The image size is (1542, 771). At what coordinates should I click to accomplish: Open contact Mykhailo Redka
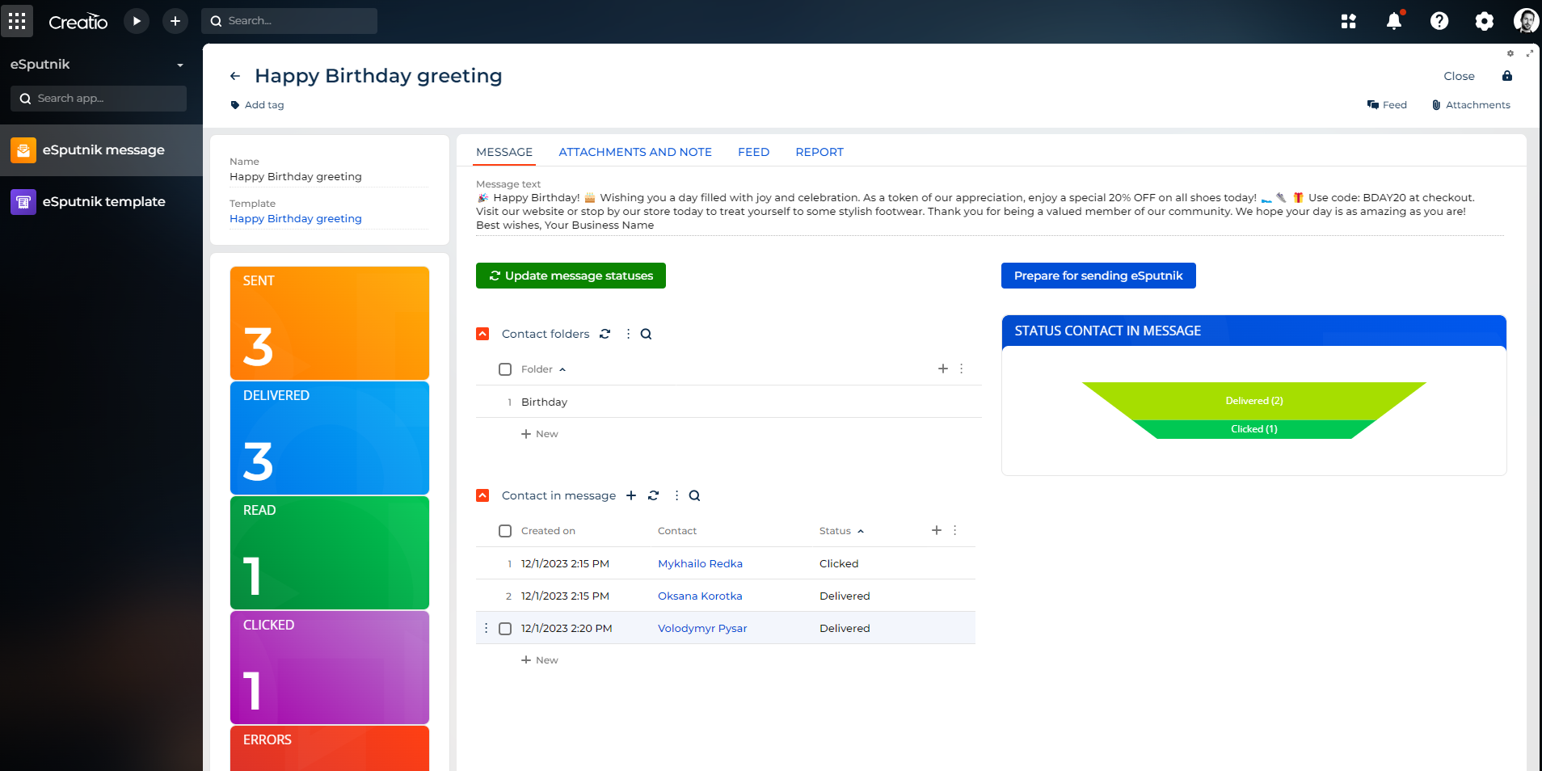[700, 563]
